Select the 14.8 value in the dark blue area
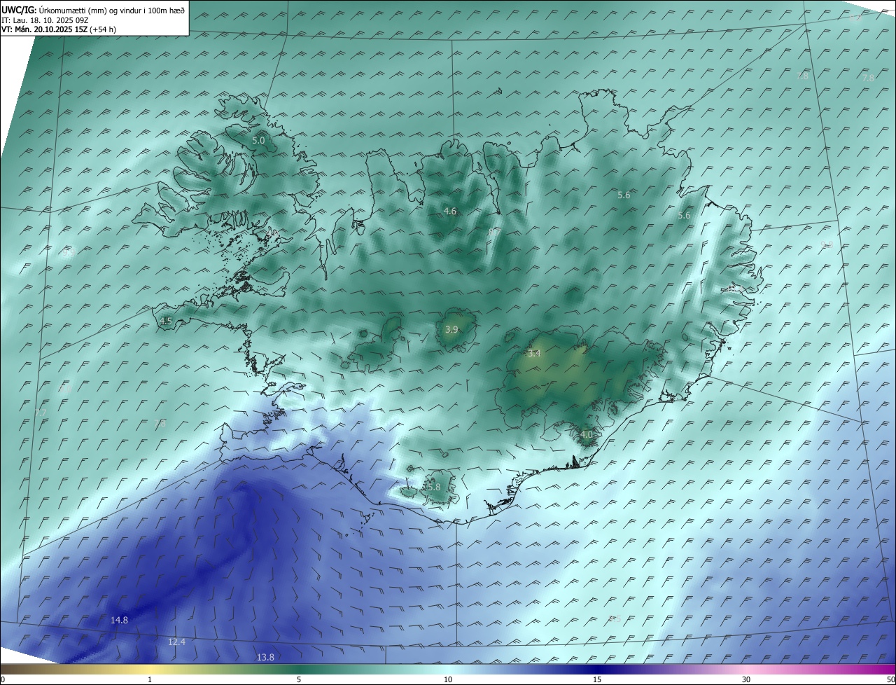Image resolution: width=896 pixels, height=685 pixels. tap(119, 620)
